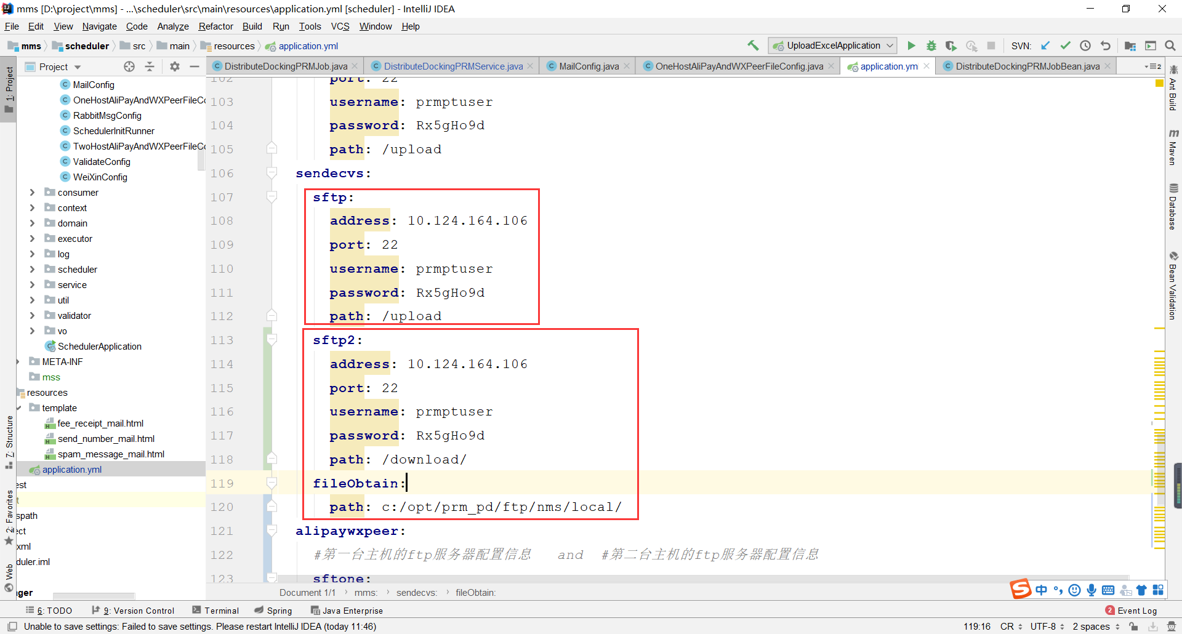Toggle Sogou Chinese/English input mode

1041,590
